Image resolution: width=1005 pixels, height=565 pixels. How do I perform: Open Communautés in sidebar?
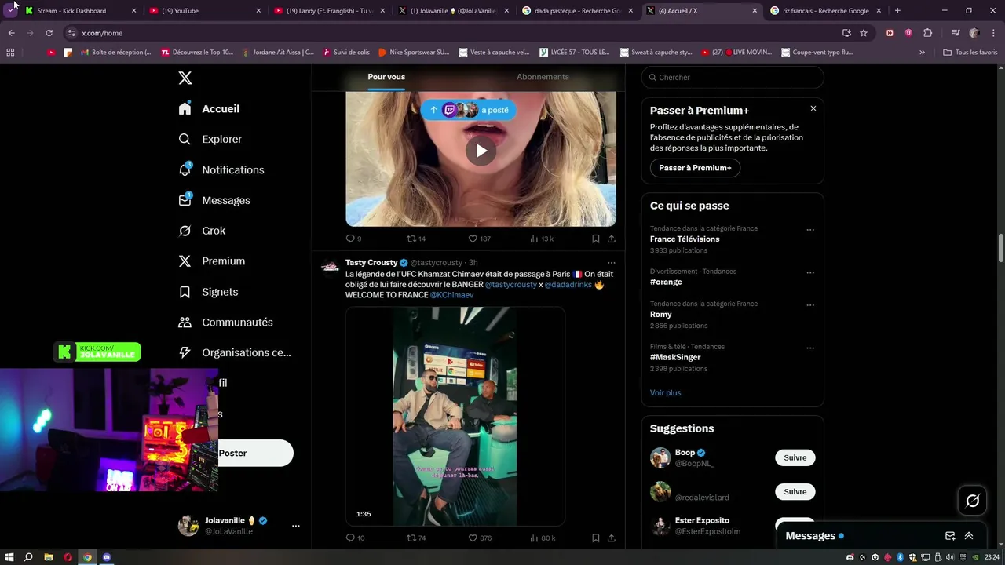coord(225,323)
